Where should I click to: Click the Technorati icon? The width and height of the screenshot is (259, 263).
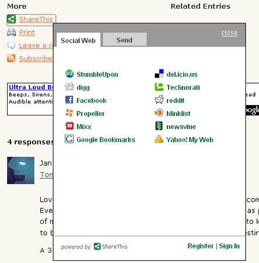[x=159, y=87]
